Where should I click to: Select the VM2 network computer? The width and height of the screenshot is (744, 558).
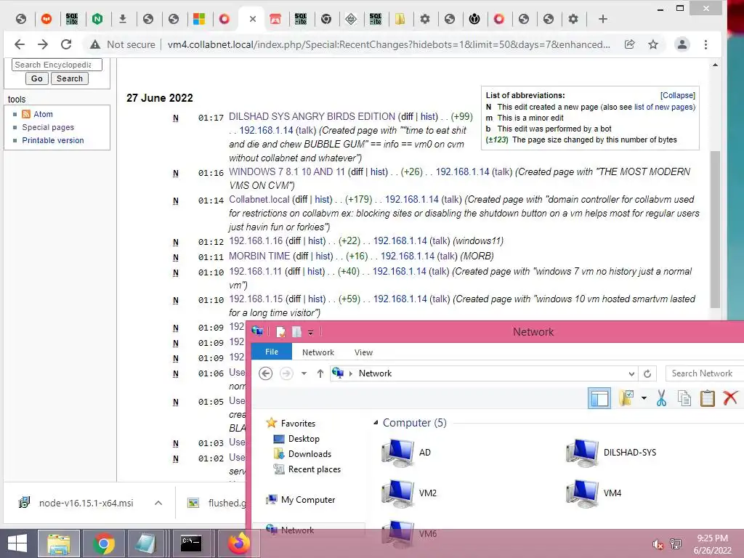[408, 493]
